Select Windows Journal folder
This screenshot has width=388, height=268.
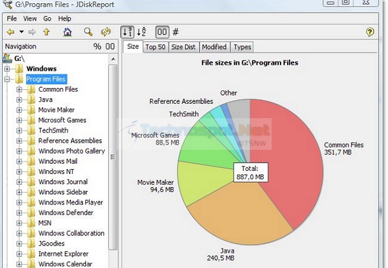(x=63, y=182)
